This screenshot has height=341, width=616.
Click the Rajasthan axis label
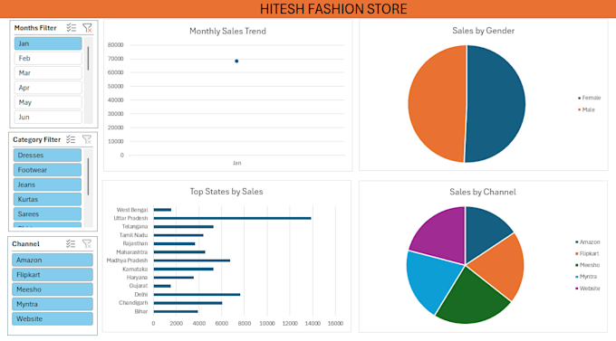click(x=135, y=243)
